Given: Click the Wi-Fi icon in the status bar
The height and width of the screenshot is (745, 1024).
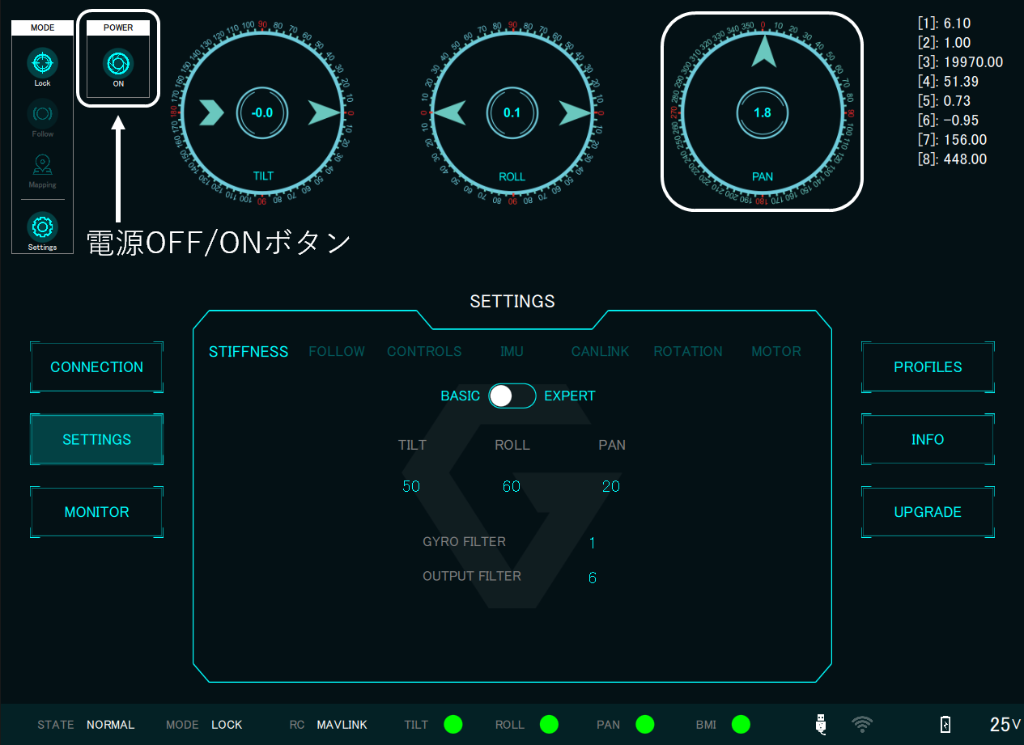Looking at the screenshot, I should (862, 725).
